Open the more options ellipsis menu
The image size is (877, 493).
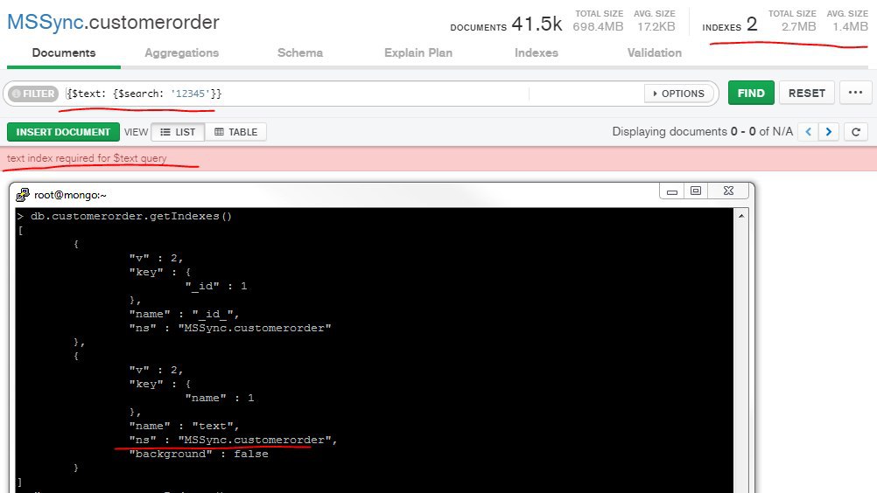(855, 94)
